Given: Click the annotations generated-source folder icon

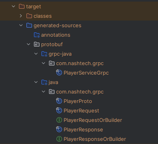Looking at the screenshot, I should coord(37,35).
